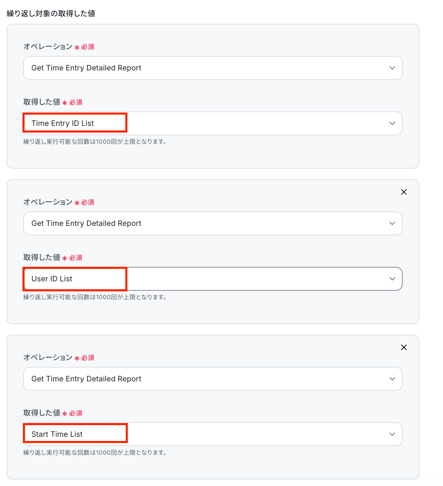
Task: Click 取得した値 label above User ID List
Action: [42, 258]
